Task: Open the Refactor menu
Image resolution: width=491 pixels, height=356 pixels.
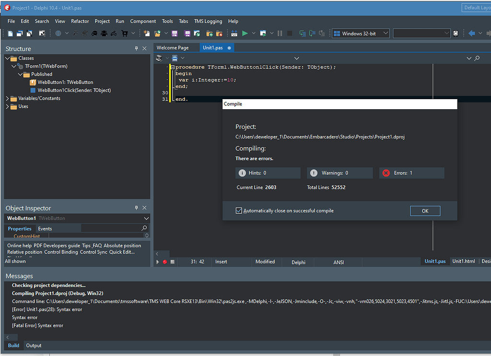Action: (x=80, y=21)
